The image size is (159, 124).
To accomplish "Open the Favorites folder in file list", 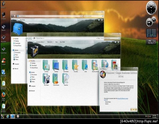I will [76, 66].
